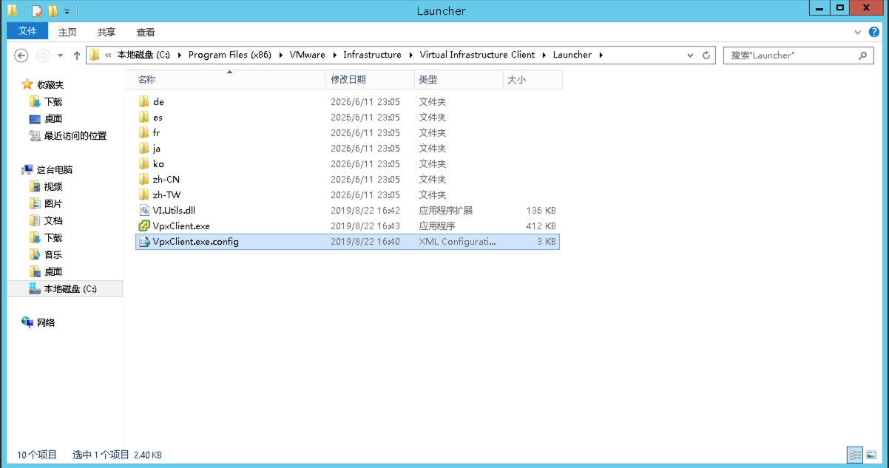Viewport: 889px width, 468px height.
Task: Open the recent locations dropdown arrow
Action: pyautogui.click(x=61, y=55)
